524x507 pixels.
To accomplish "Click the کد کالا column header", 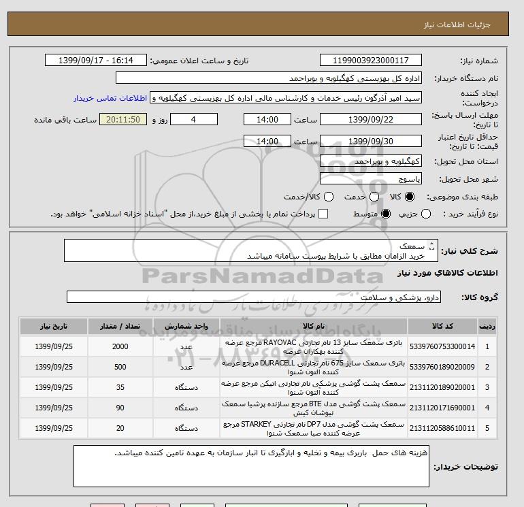I will [442, 326].
